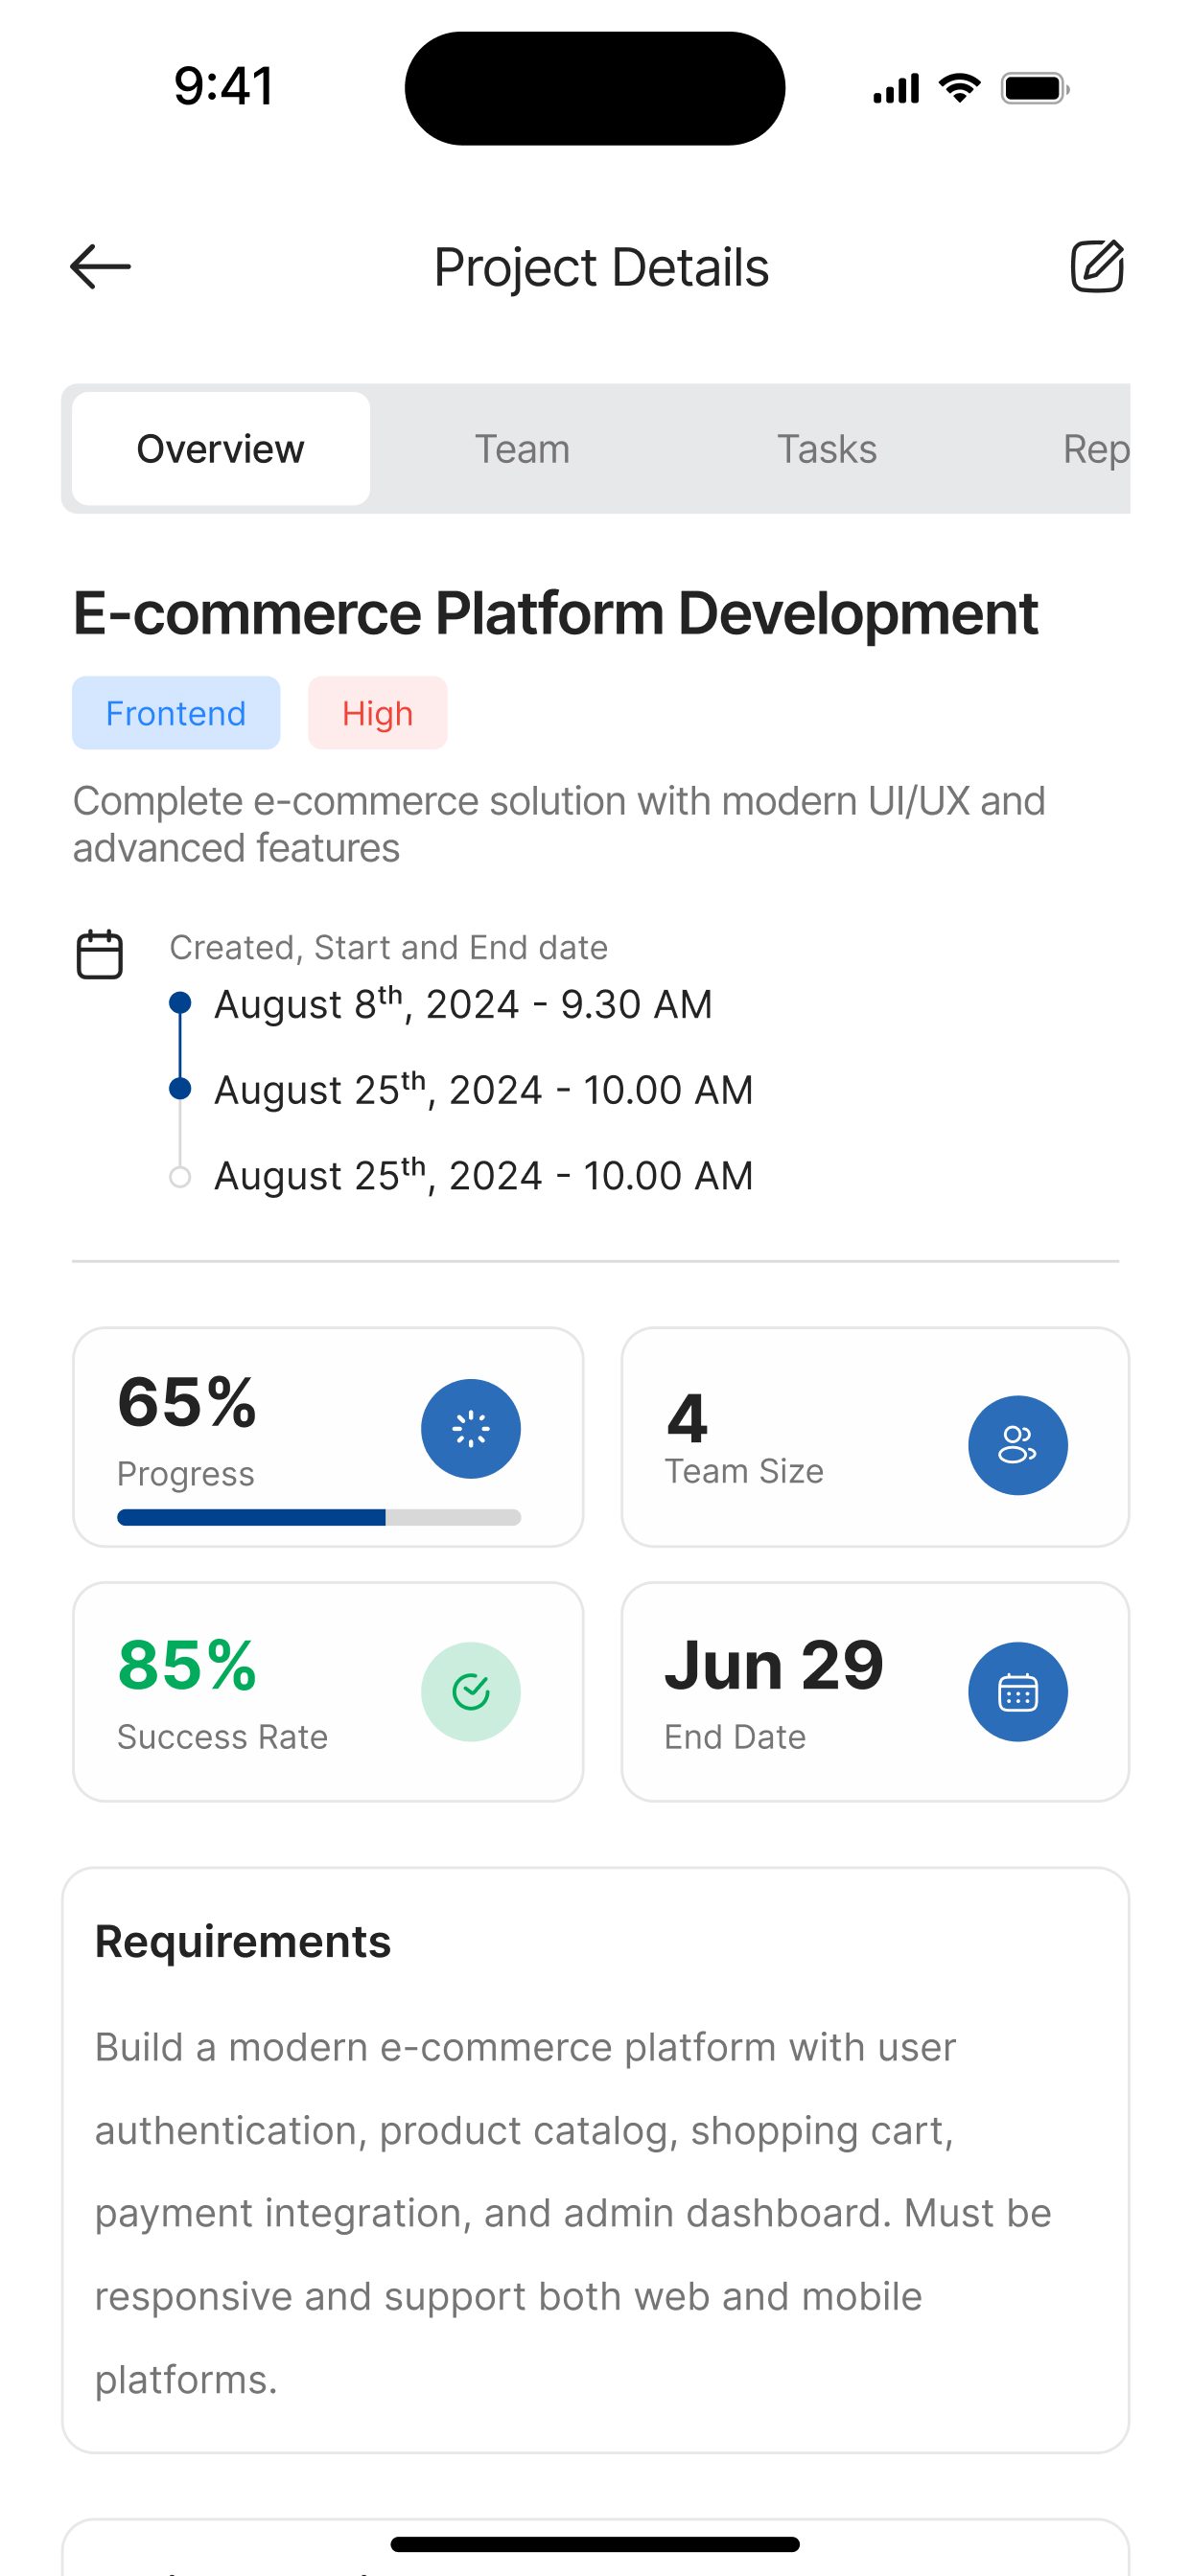The width and height of the screenshot is (1191, 2576).
Task: Open the 85% Success Rate card
Action: click(x=328, y=1692)
